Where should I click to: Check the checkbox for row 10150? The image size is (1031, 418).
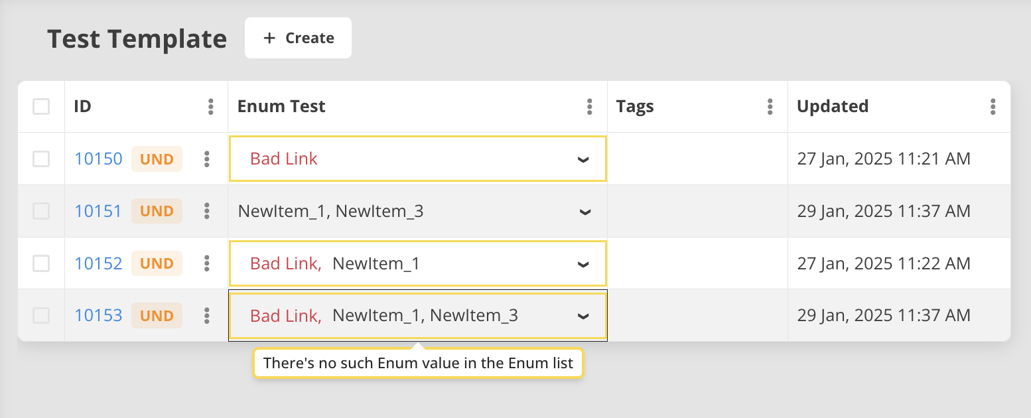click(41, 159)
